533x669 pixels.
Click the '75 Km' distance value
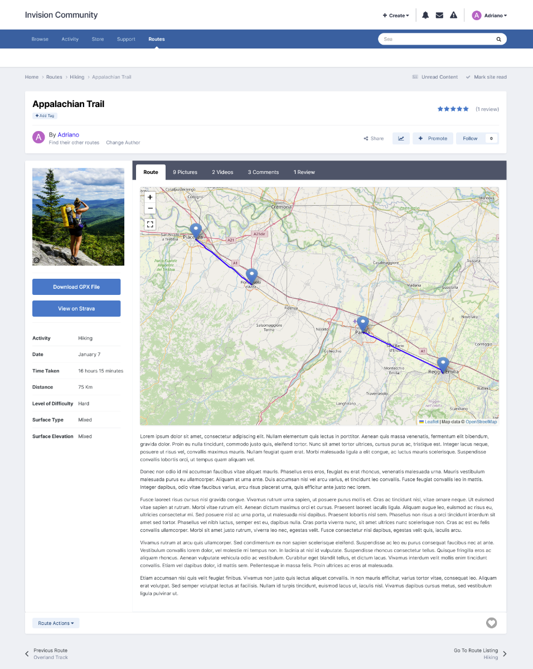point(85,387)
